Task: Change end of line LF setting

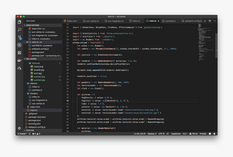Action: [168, 134]
